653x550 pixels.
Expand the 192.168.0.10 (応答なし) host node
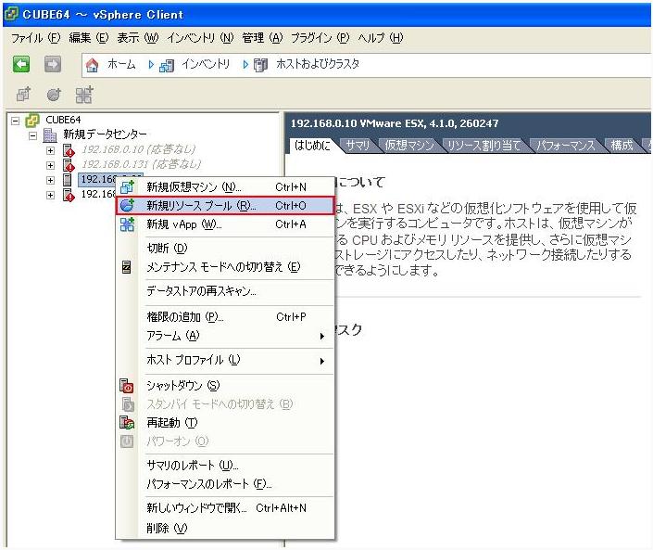[x=50, y=150]
